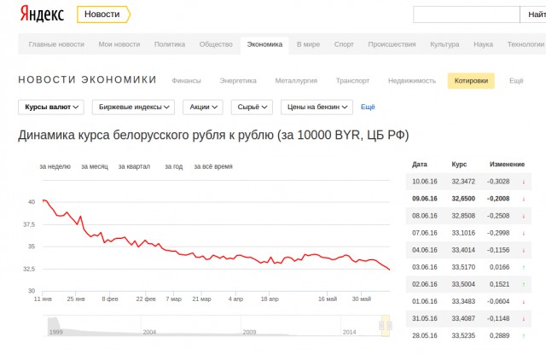The width and height of the screenshot is (546, 354).
Task: Expand the Сырьё dropdown
Action: coord(252,107)
